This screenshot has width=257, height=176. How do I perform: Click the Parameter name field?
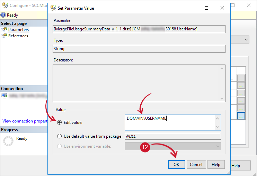coord(139,29)
